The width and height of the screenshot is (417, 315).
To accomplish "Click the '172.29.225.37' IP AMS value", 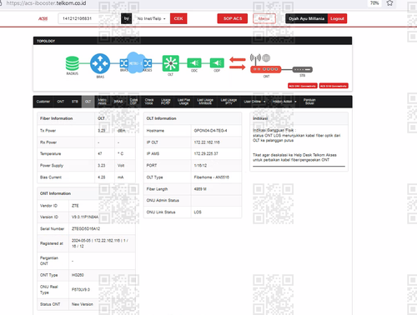I will (x=206, y=153).
